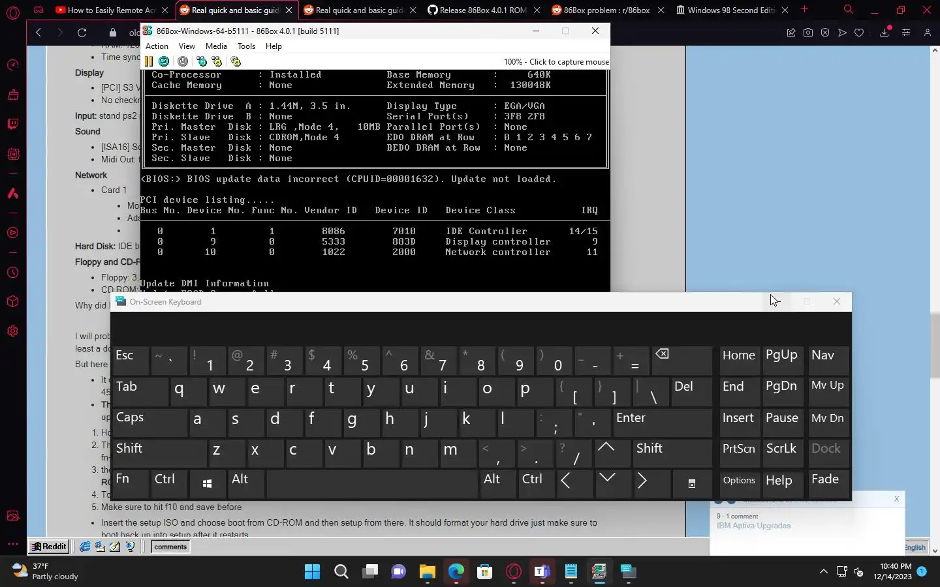Click the Windows logo key on keyboard
This screenshot has width=940, height=587.
(x=207, y=485)
